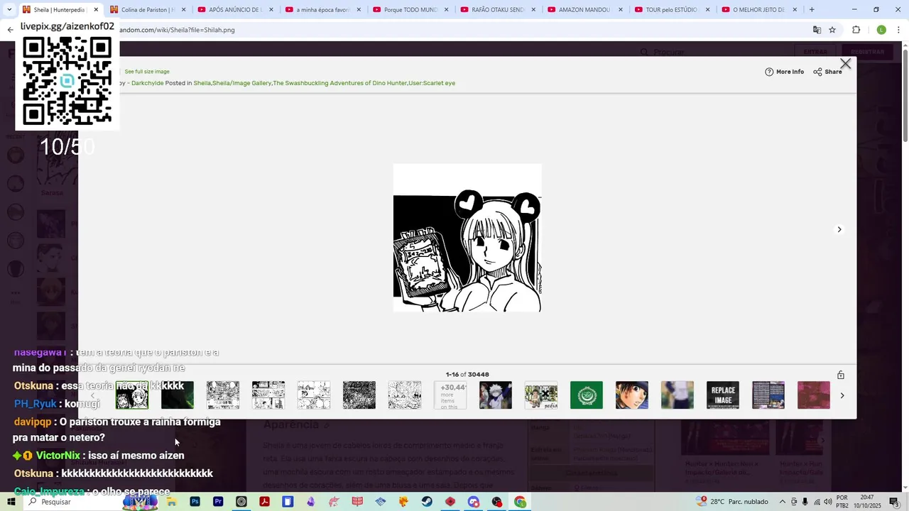The height and width of the screenshot is (511, 909).
Task: Click the main Sheila manga image
Action: pyautogui.click(x=467, y=238)
